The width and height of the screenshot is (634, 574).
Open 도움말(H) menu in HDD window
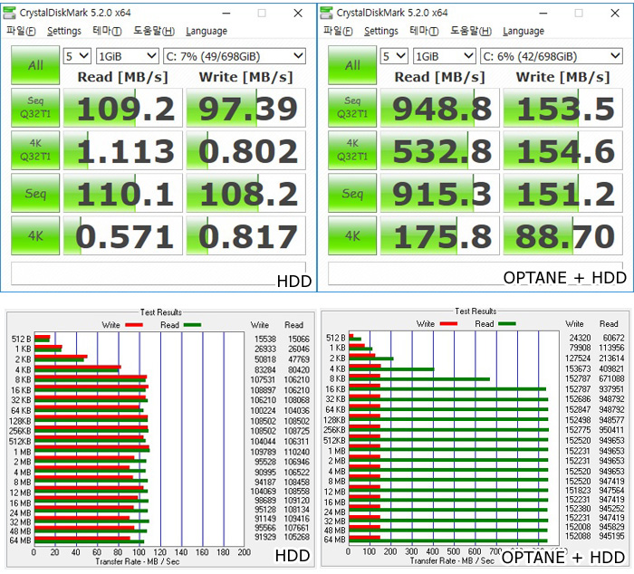click(154, 31)
